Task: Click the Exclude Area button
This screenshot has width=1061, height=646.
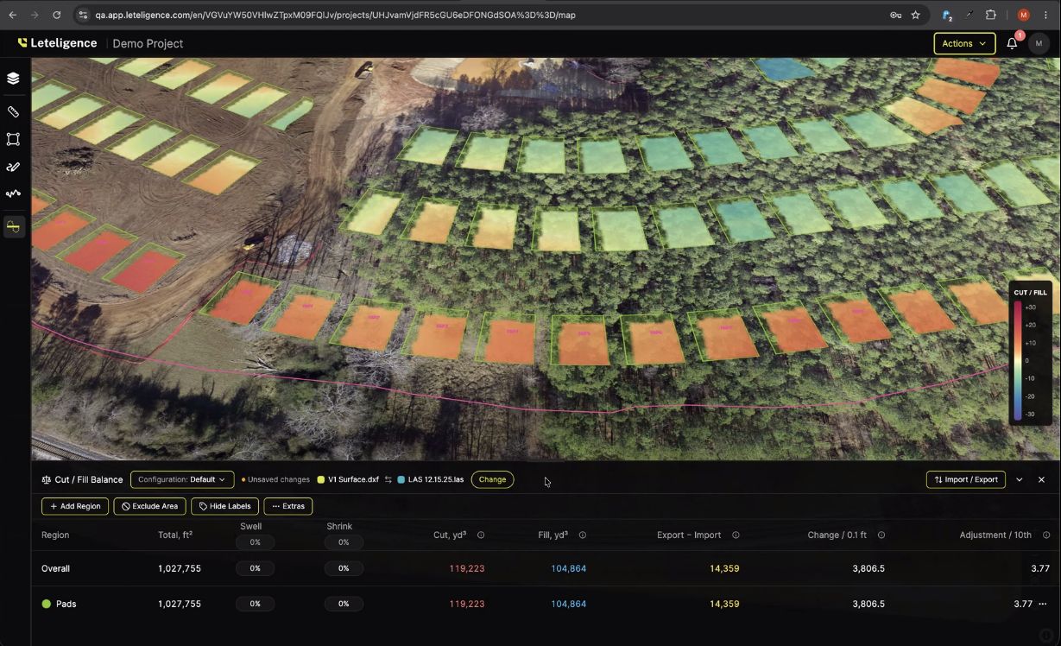Action: [x=149, y=506]
